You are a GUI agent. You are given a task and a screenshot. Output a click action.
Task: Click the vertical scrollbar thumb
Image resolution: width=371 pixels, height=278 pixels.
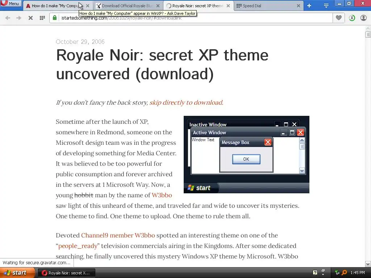(x=368, y=34)
